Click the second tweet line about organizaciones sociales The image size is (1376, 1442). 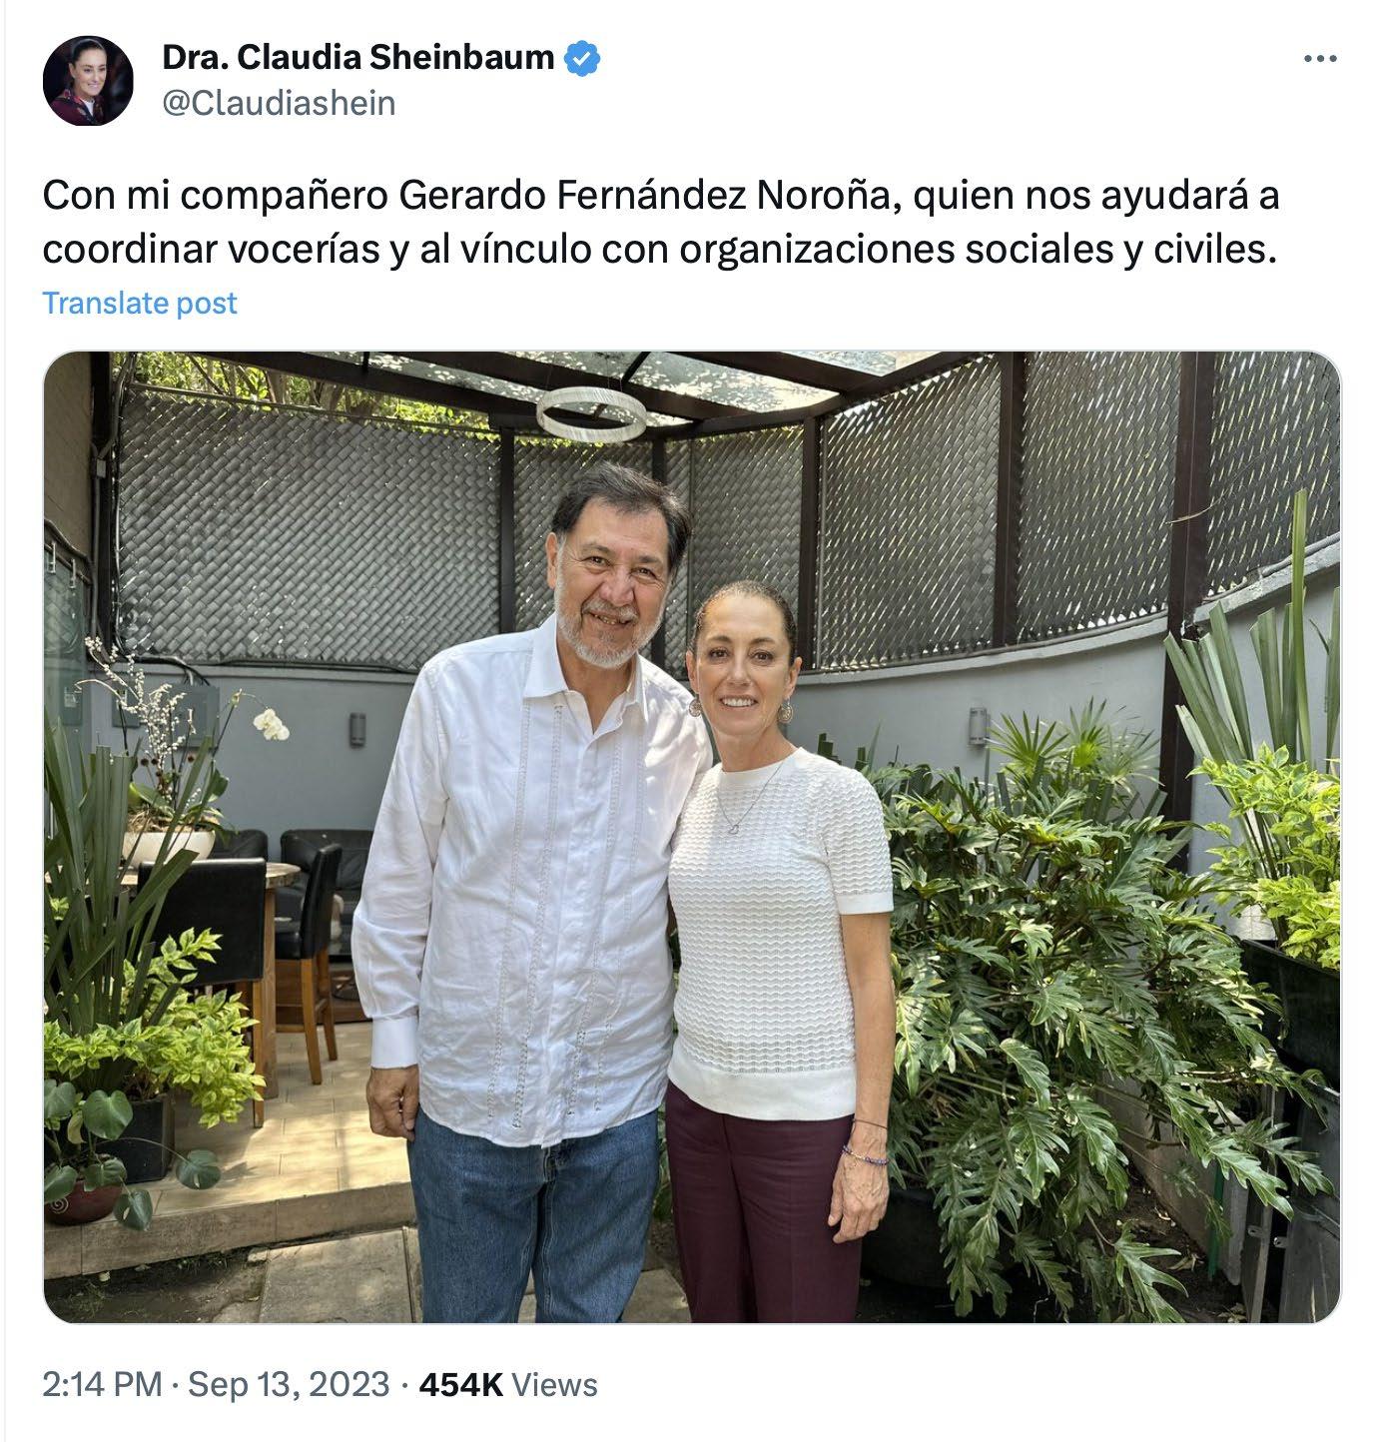click(660, 250)
